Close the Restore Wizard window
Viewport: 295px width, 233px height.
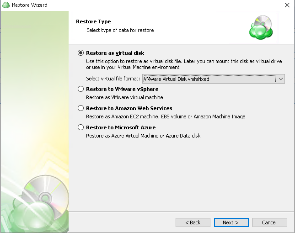click(286, 5)
